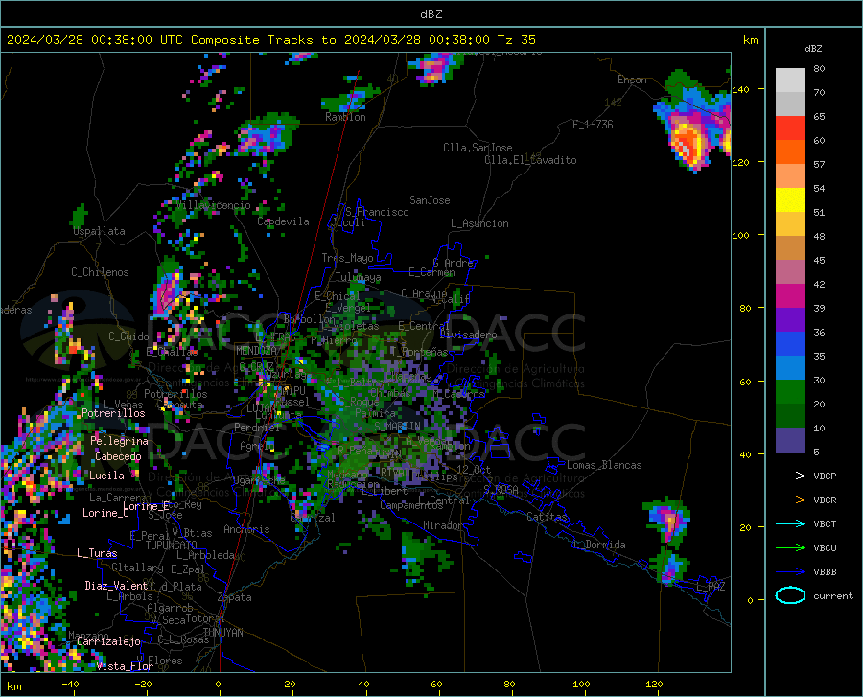
Task: Select the blue 35 dBZ legend swatch
Action: pos(790,344)
